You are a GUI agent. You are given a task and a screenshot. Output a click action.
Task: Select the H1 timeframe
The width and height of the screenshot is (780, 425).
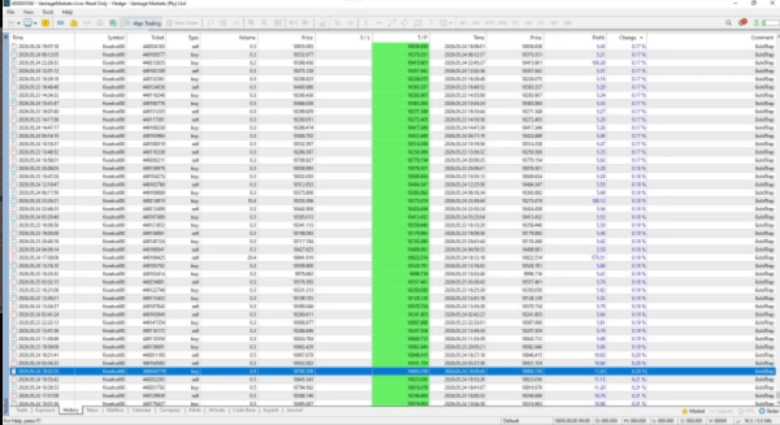click(x=516, y=23)
